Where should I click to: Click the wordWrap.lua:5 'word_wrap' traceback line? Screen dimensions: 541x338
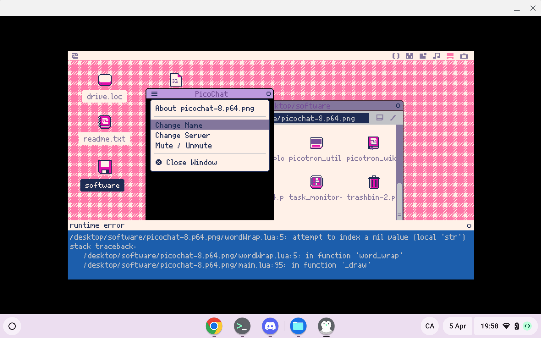243,256
